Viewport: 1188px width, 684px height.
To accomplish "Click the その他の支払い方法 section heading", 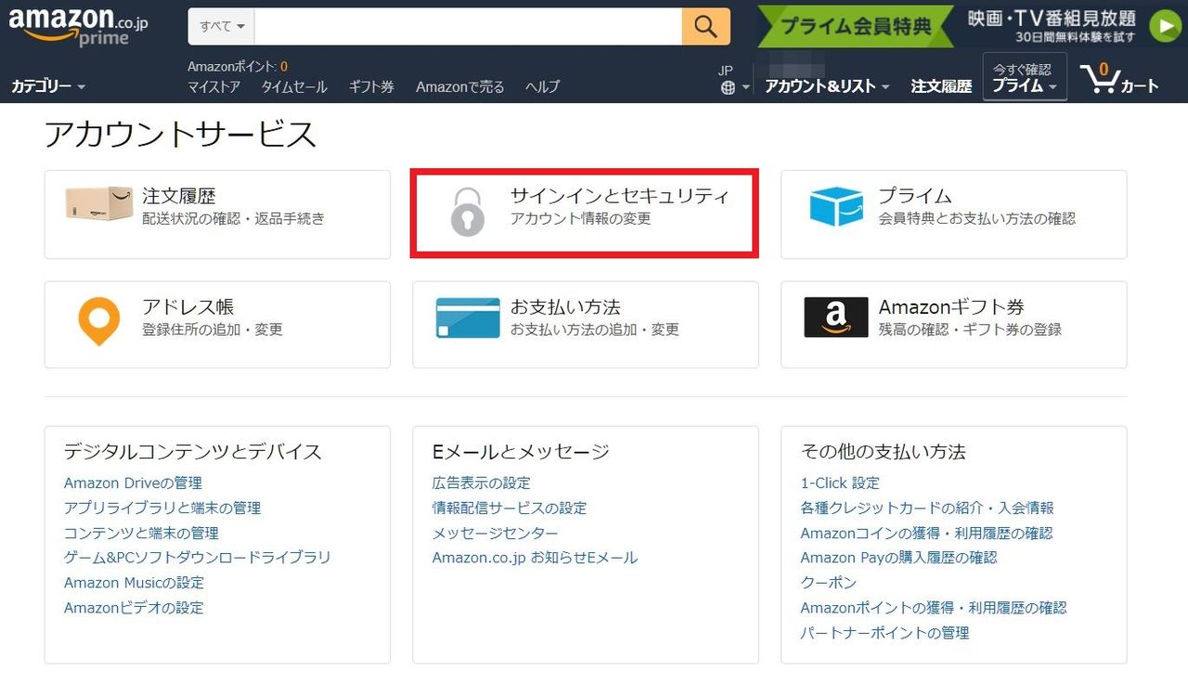I will click(884, 452).
